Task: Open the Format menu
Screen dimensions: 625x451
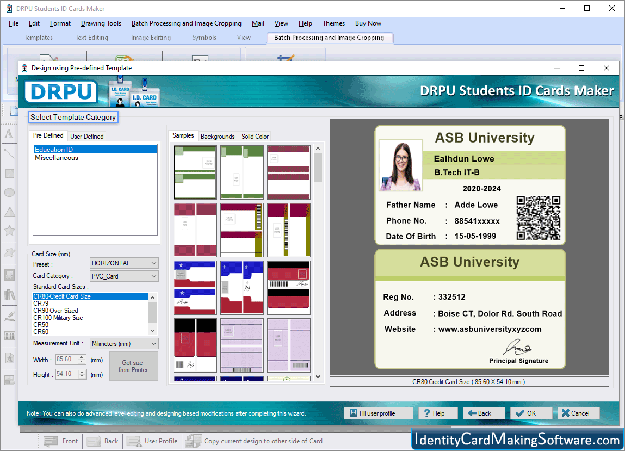Action: (60, 23)
